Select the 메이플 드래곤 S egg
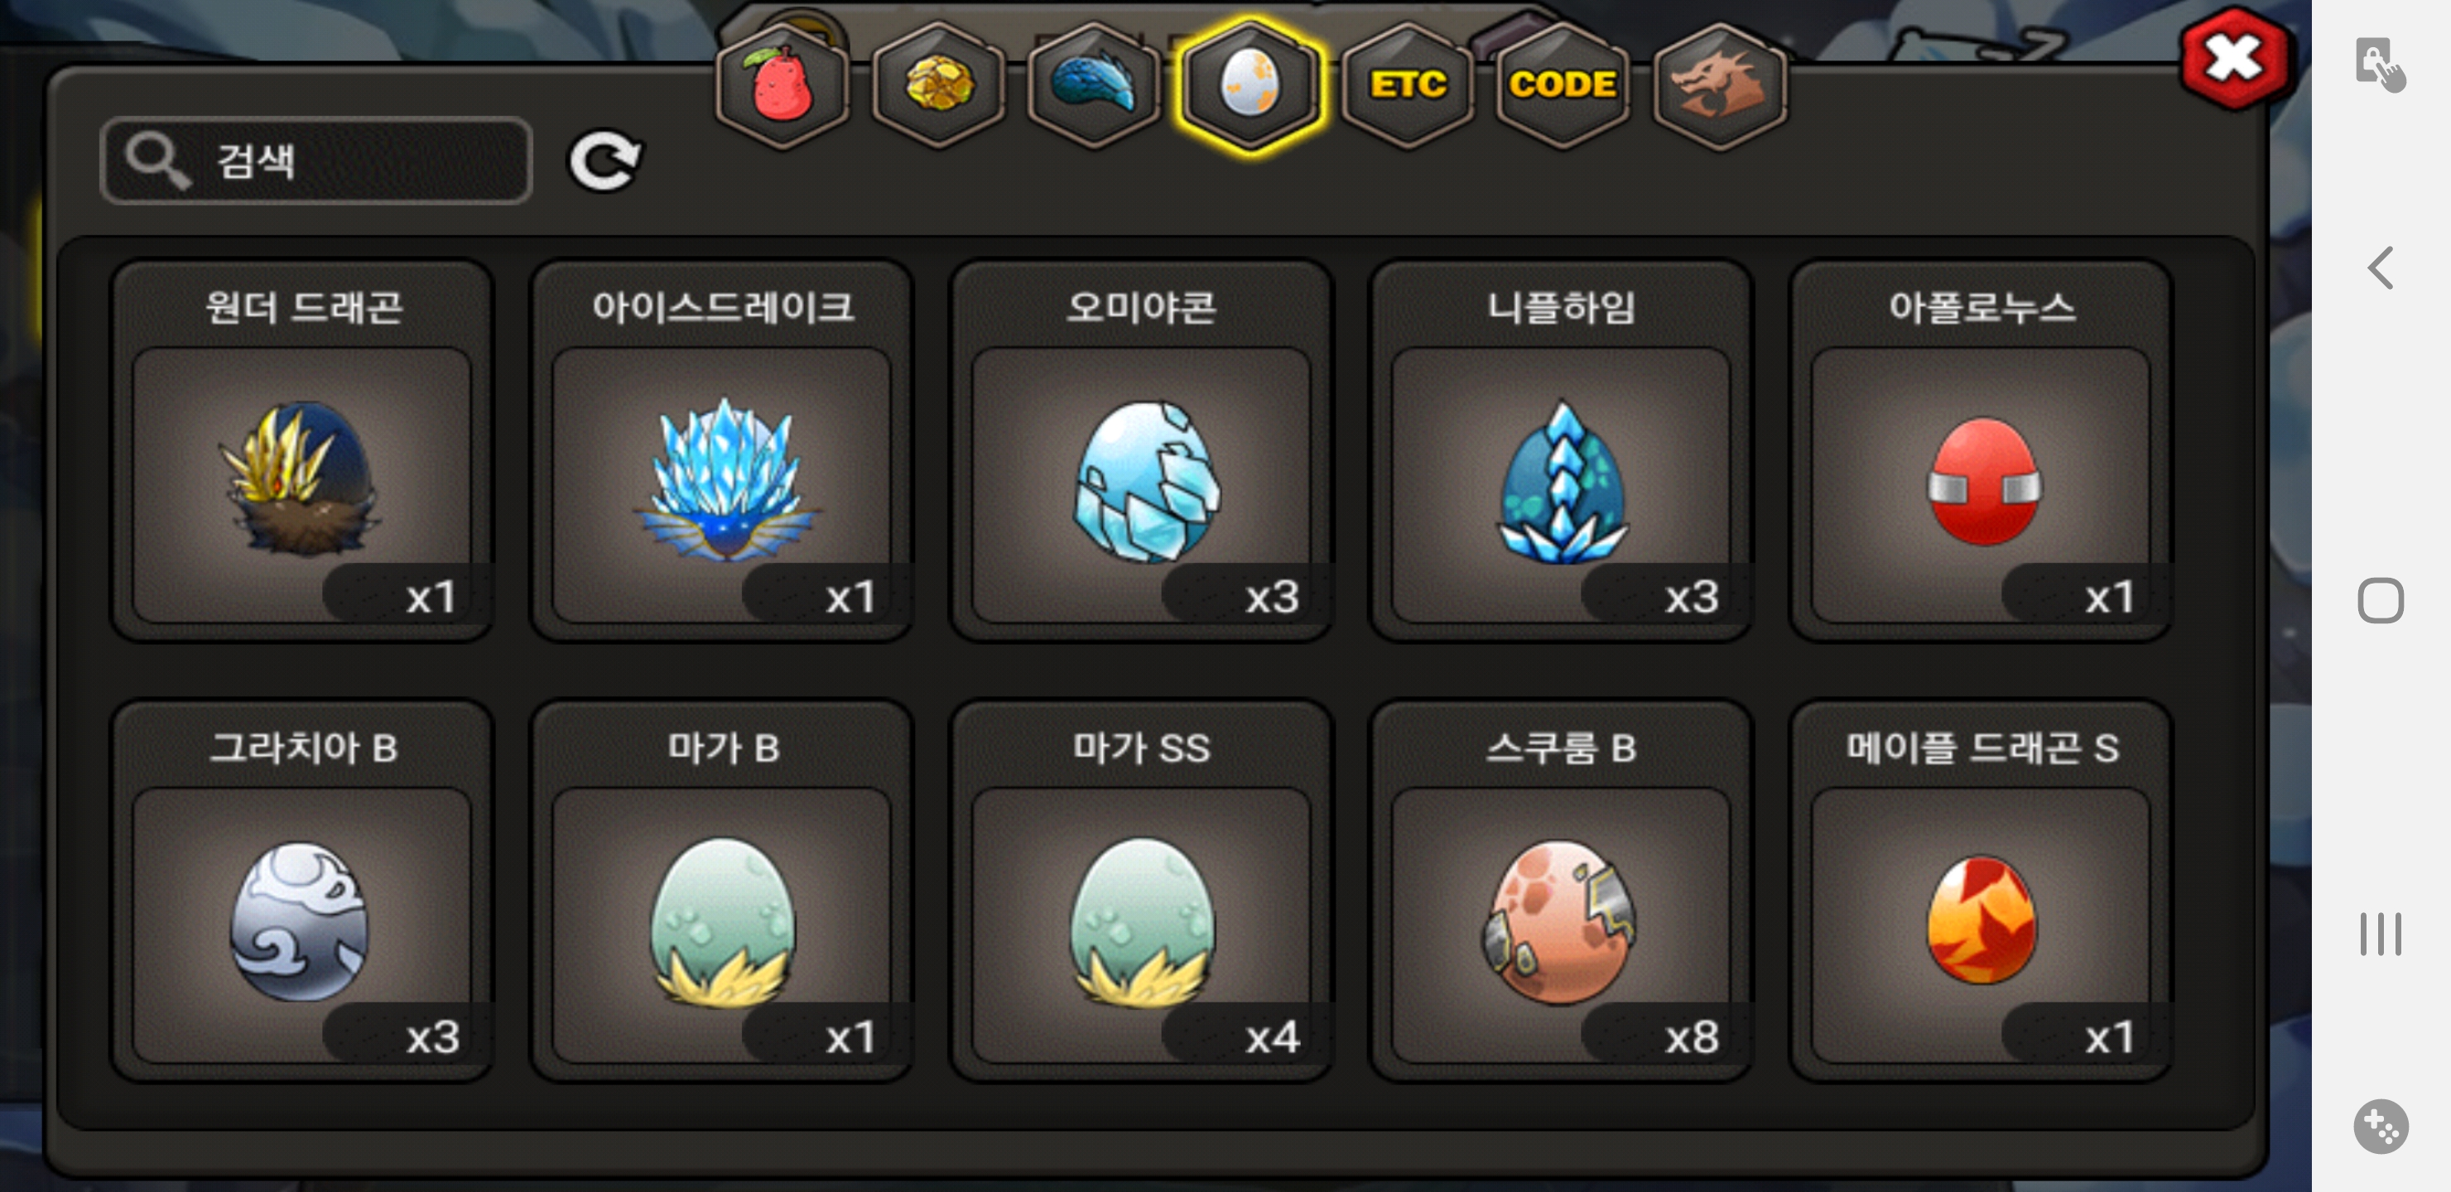The height and width of the screenshot is (1192, 2451). 1982,892
